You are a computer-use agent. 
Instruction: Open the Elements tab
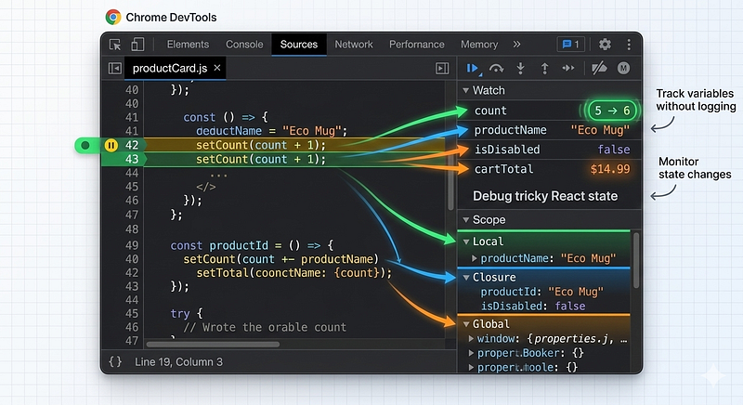click(x=188, y=45)
